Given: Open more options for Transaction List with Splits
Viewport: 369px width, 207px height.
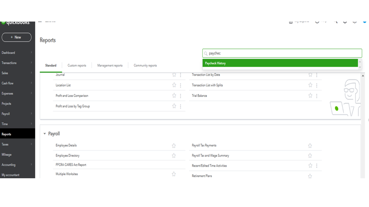Looking at the screenshot, I should 317,85.
